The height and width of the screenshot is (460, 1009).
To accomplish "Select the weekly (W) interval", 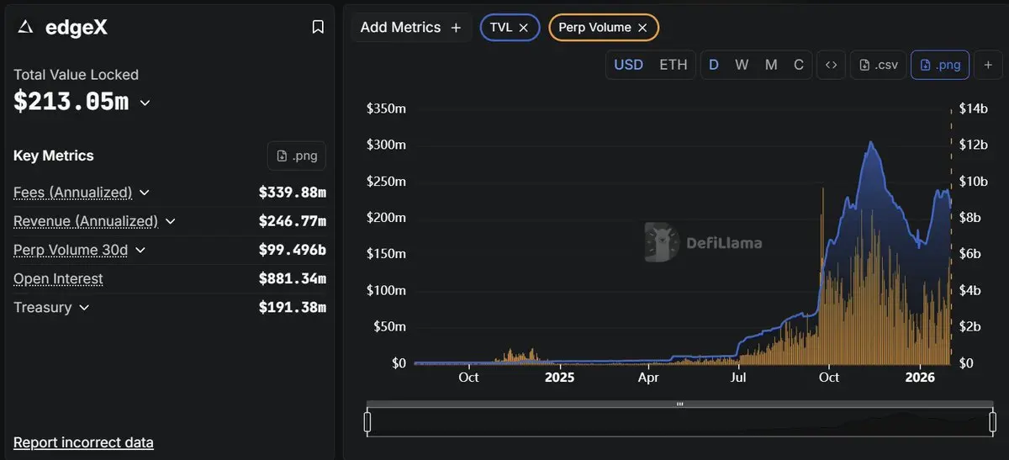I will [x=742, y=65].
